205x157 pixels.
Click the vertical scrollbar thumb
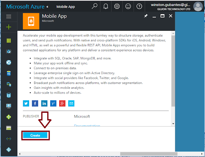[x=173, y=71]
